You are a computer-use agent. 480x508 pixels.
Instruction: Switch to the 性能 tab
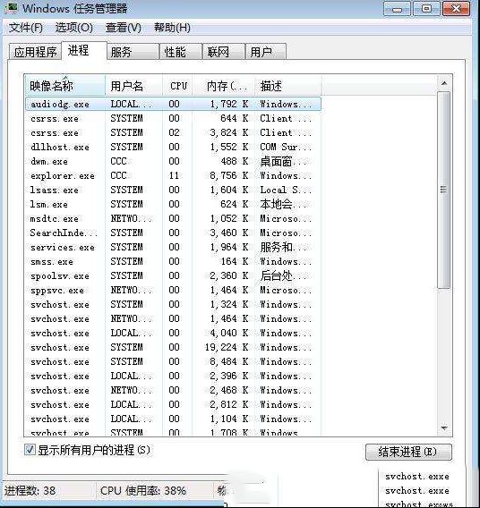(181, 52)
